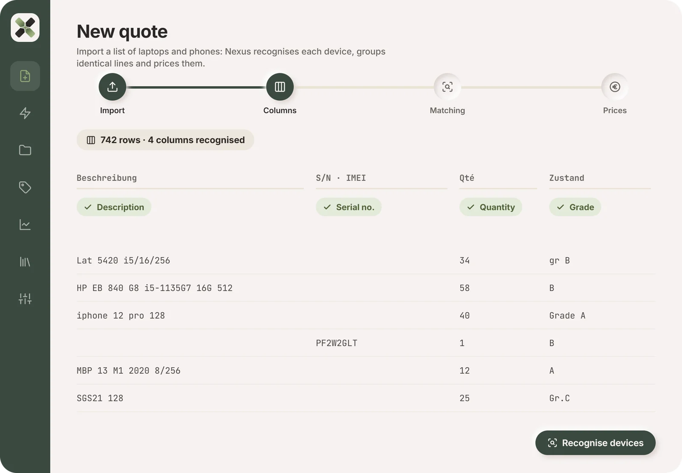The height and width of the screenshot is (473, 682).
Task: Change the Description column mapping chip
Action: click(x=114, y=207)
